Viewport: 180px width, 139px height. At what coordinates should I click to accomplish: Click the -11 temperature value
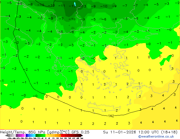[x=62, y=6]
